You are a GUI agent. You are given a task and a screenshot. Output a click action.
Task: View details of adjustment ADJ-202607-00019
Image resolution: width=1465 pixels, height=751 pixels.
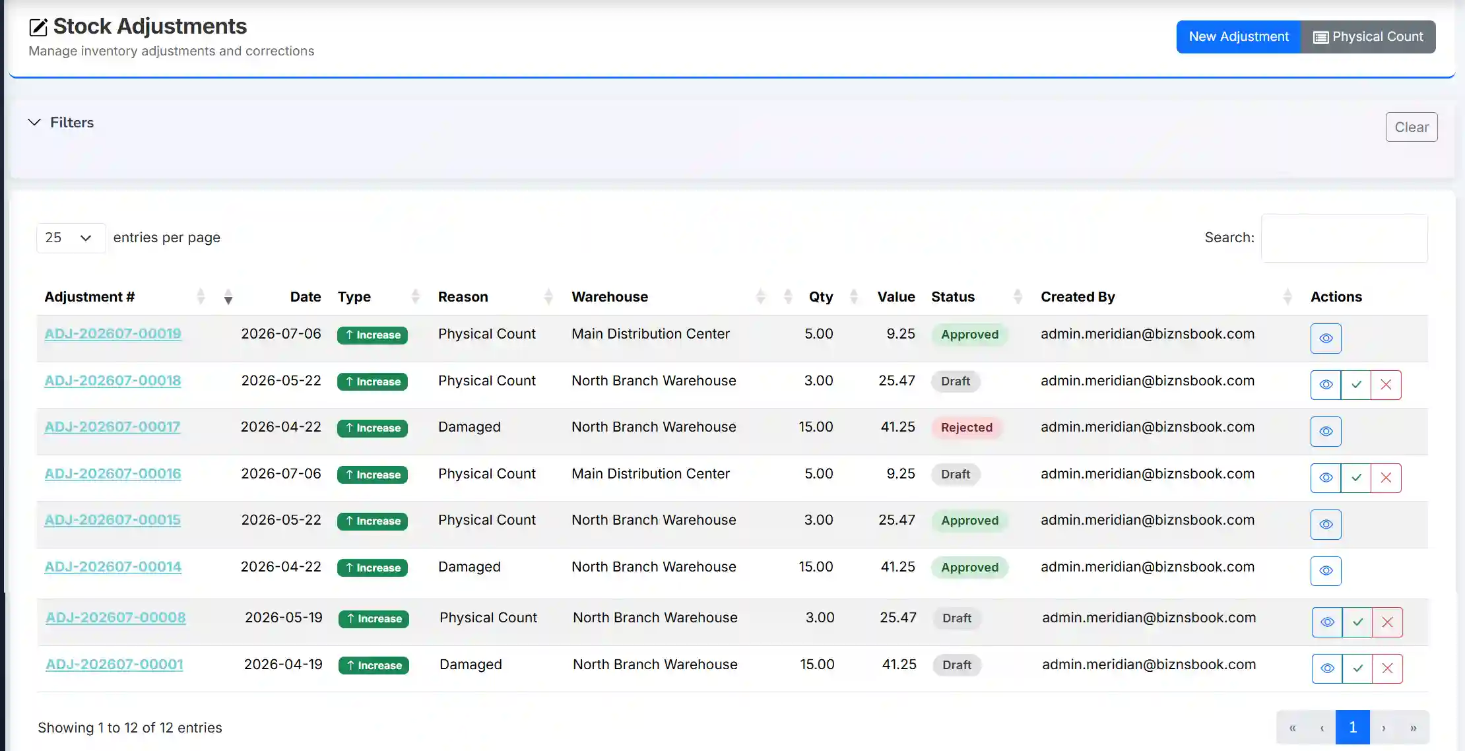[1326, 338]
